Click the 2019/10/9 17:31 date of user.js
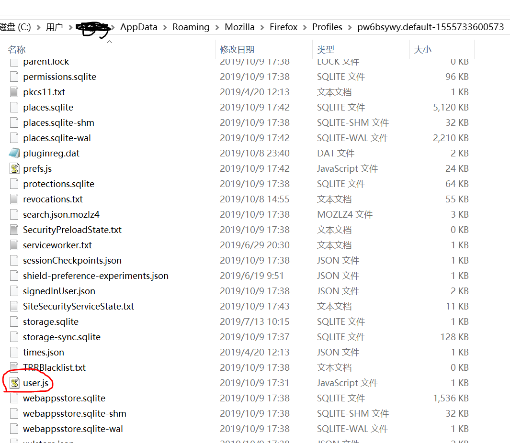Viewport: 510px width, 443px height. pos(254,383)
